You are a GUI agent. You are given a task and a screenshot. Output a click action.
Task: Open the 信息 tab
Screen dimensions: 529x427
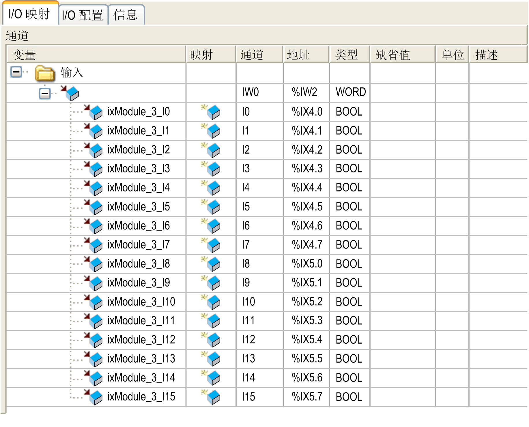click(x=126, y=15)
